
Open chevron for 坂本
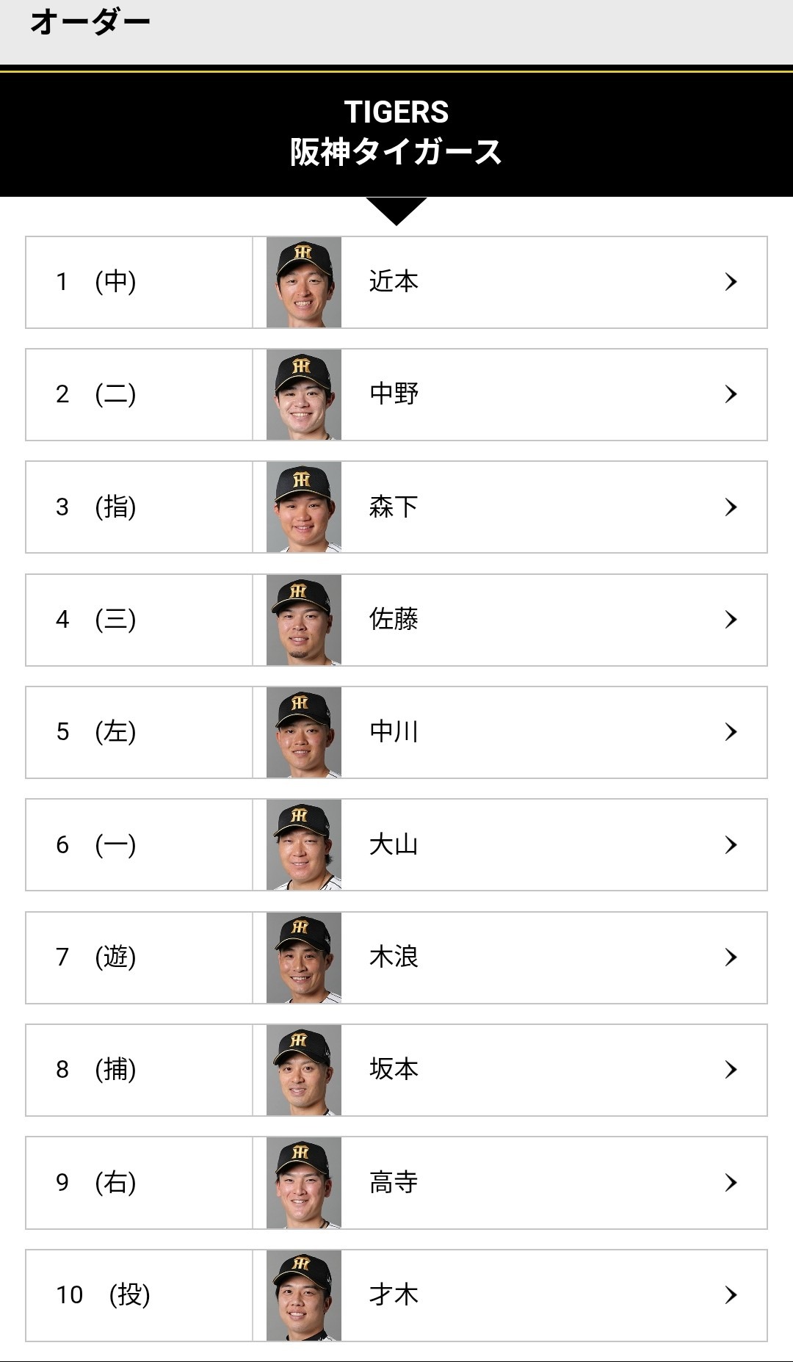[731, 1070]
